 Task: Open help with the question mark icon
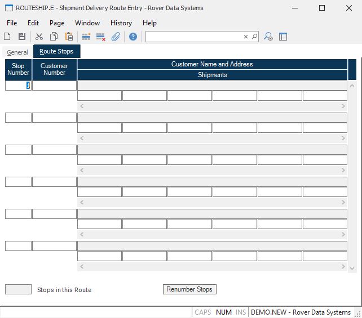point(133,37)
